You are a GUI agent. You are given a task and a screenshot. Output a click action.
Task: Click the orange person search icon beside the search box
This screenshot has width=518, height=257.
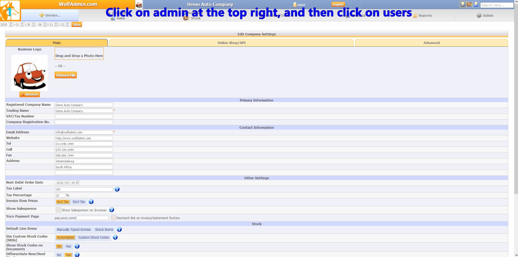tap(463, 5)
